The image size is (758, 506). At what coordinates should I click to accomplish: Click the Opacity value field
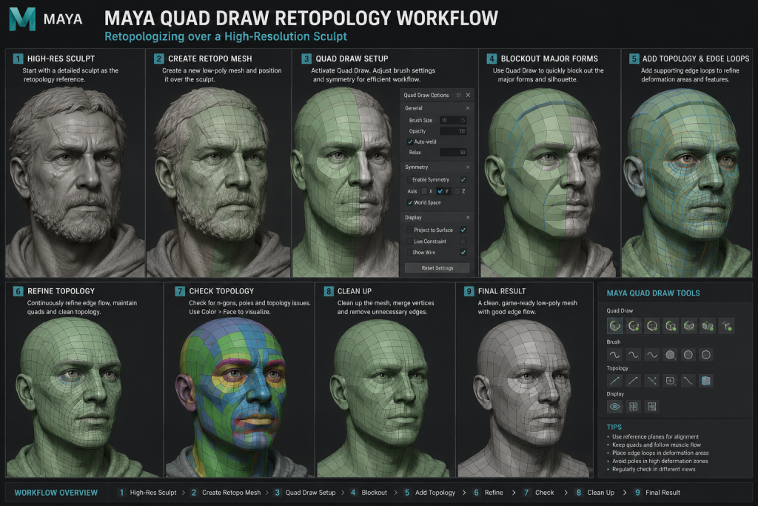click(454, 131)
